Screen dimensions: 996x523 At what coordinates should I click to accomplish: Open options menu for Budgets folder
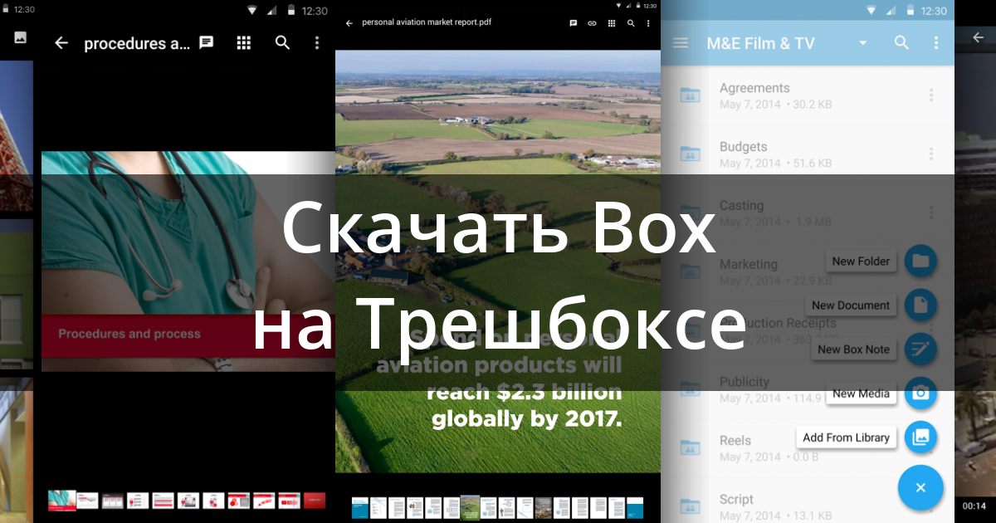pyautogui.click(x=931, y=154)
